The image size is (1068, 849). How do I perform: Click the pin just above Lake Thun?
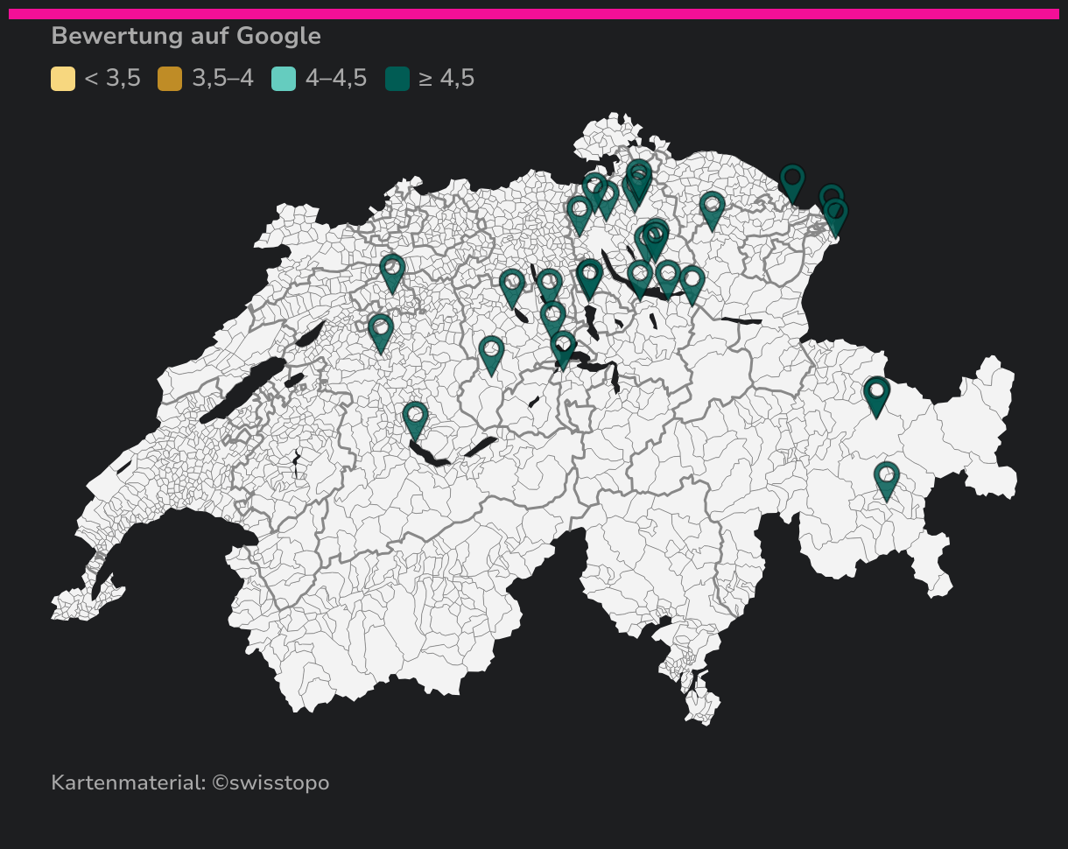415,417
